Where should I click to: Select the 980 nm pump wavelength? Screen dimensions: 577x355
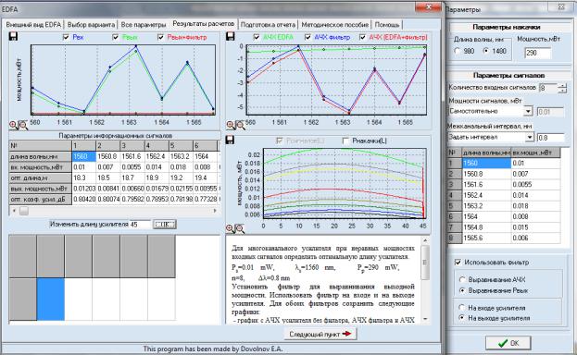pyautogui.click(x=457, y=51)
